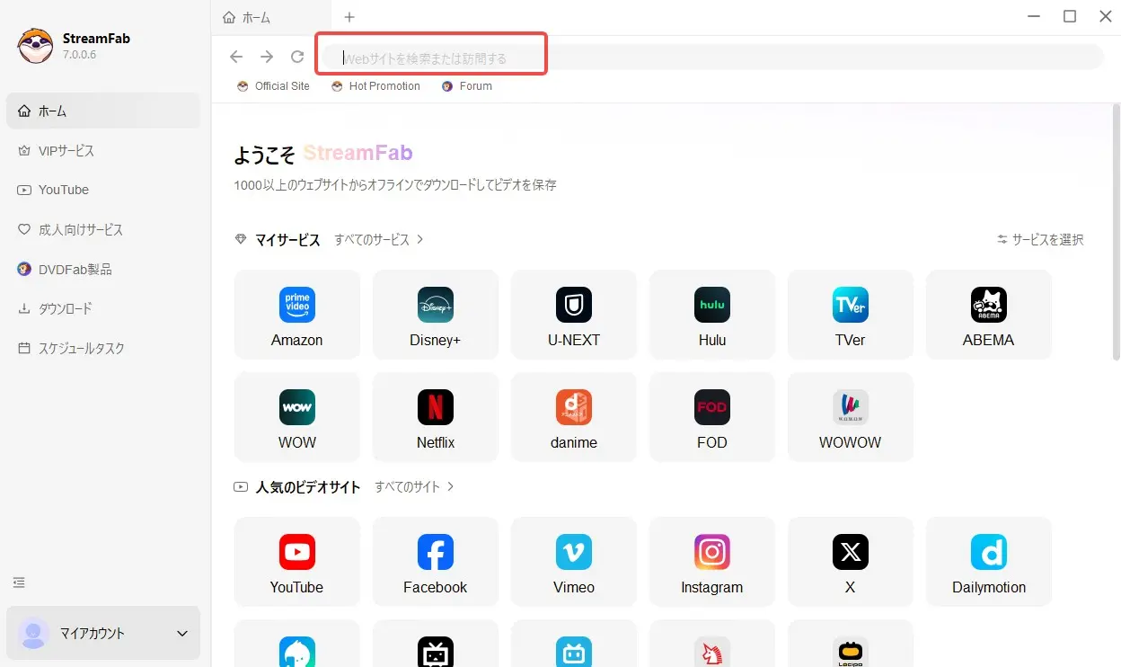The height and width of the screenshot is (667, 1121).
Task: Open the Dailymotion video site tile
Action: tap(988, 562)
